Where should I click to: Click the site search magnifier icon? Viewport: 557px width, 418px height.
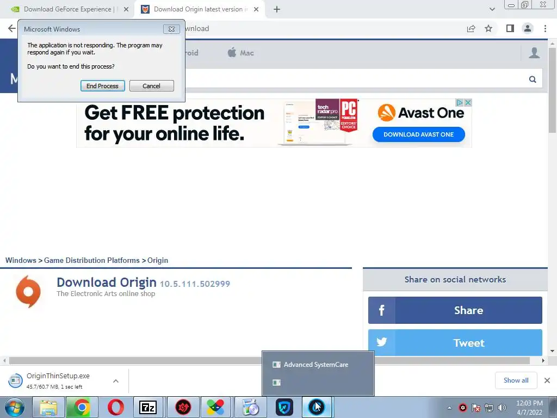coord(533,79)
